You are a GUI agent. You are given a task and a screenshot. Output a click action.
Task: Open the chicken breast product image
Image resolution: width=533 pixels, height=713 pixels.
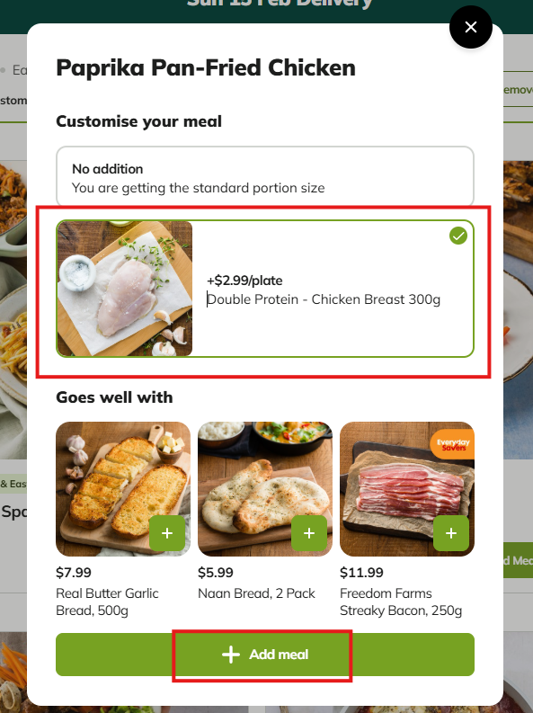(x=125, y=289)
